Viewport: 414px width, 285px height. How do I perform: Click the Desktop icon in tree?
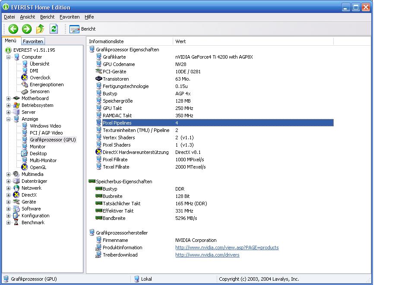[x=25, y=153]
